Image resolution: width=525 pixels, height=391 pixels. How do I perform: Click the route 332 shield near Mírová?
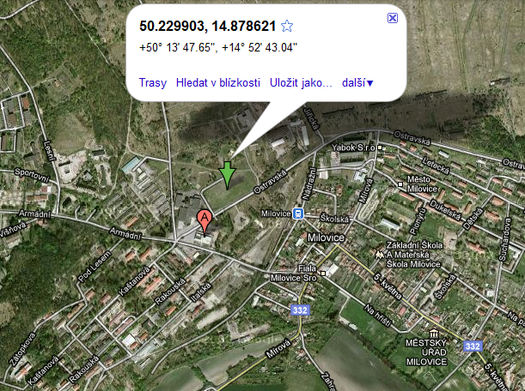click(300, 310)
